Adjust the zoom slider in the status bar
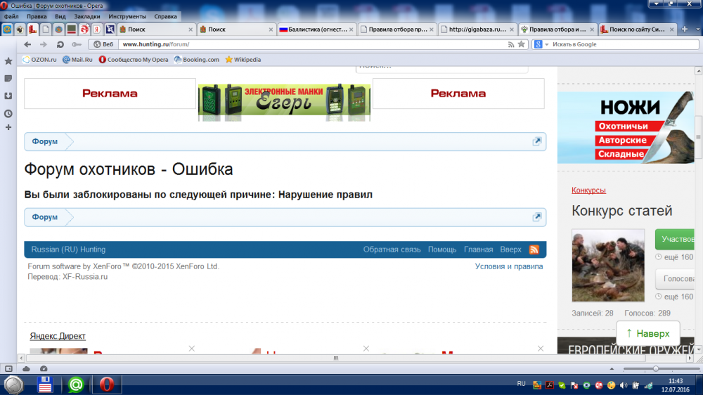This screenshot has width=703, height=395. (655, 368)
